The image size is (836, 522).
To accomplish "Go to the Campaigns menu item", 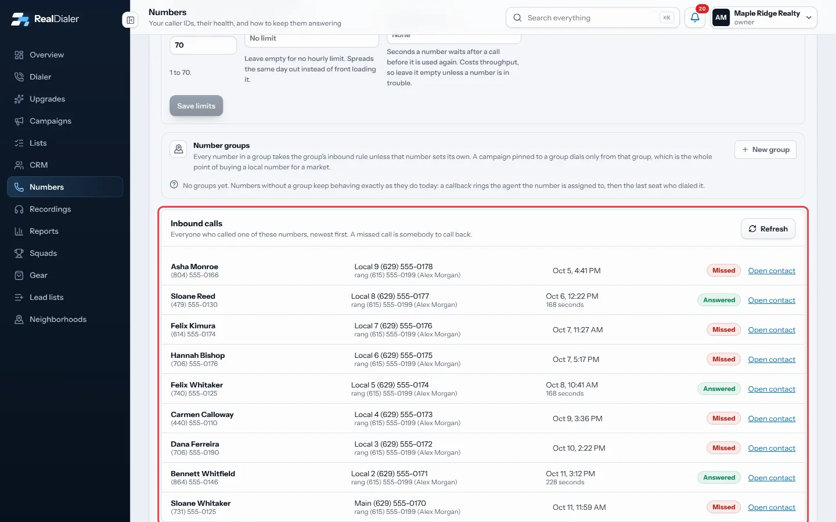I will tap(65, 121).
